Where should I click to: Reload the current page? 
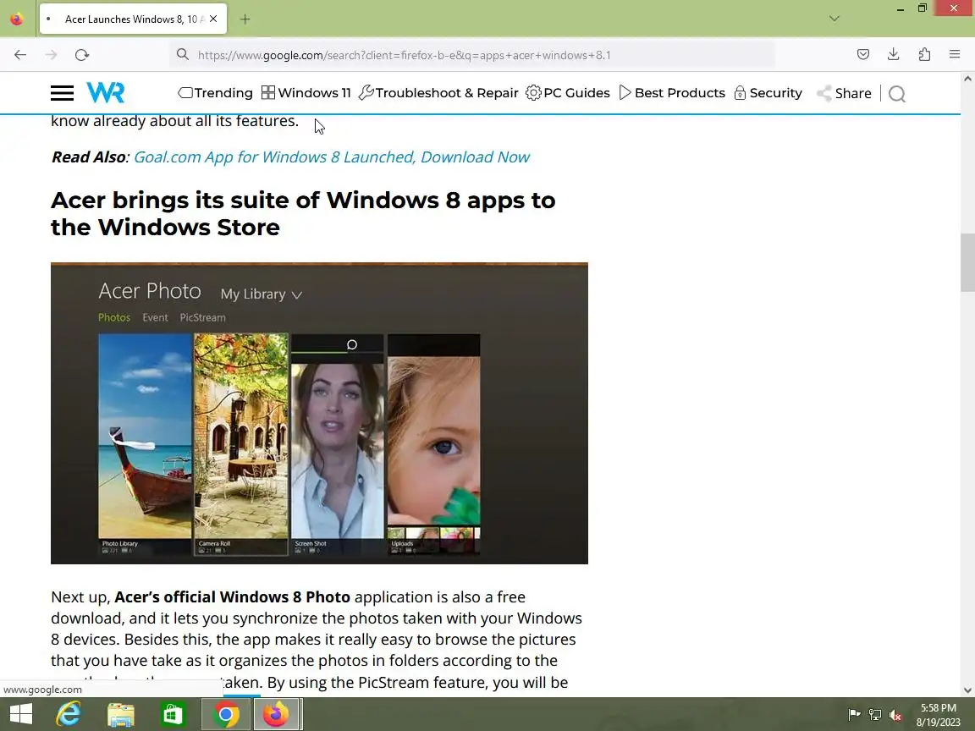[x=82, y=55]
